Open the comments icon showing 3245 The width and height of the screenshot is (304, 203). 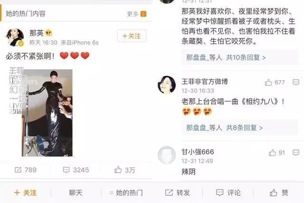click(x=76, y=170)
